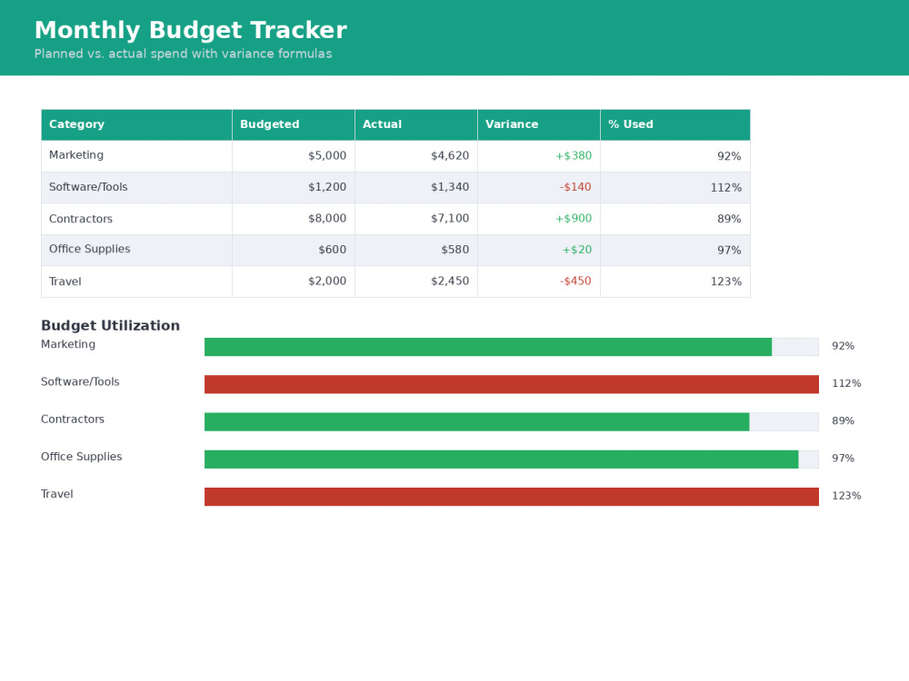Screen dimensions: 909x681
Task: Click Software/Tools category cell in table
Action: (x=137, y=188)
